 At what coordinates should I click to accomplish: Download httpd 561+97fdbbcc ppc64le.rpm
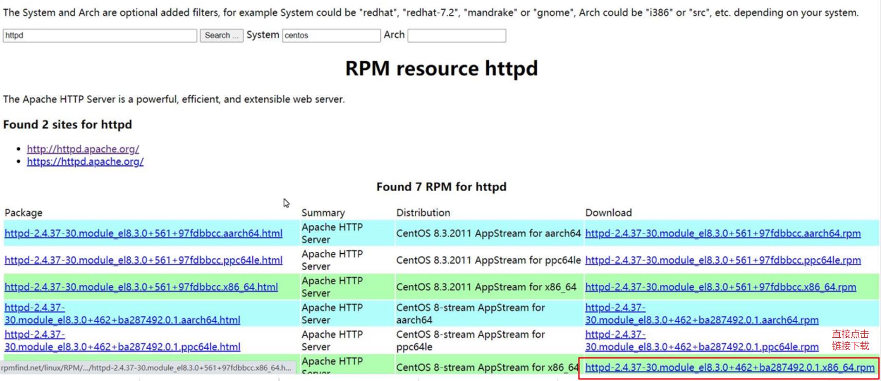click(x=723, y=260)
